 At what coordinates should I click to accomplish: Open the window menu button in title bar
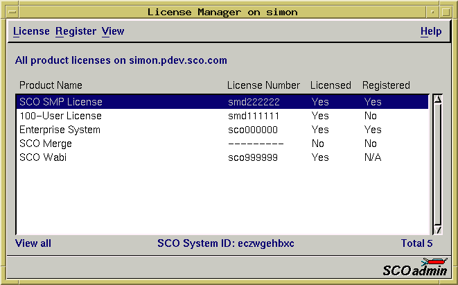(9, 11)
